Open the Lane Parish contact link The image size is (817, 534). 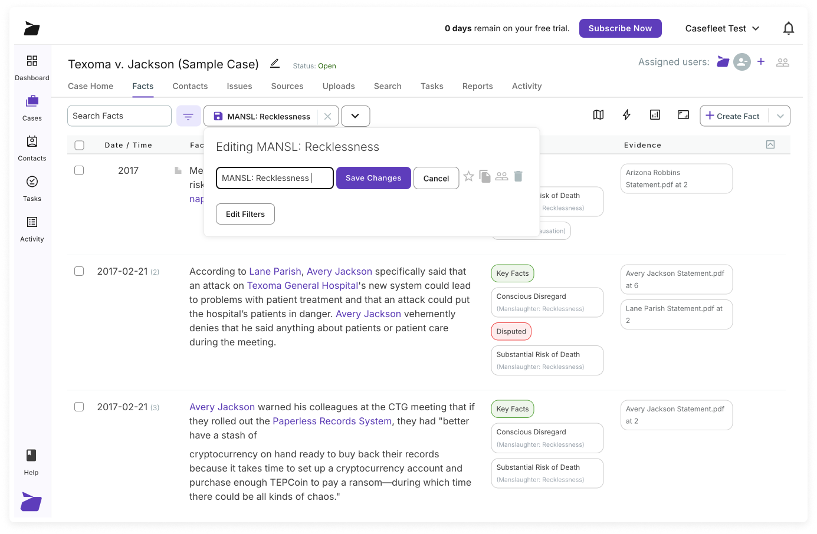275,271
